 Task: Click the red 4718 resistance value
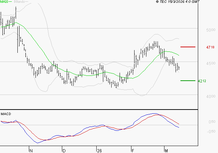210,47
